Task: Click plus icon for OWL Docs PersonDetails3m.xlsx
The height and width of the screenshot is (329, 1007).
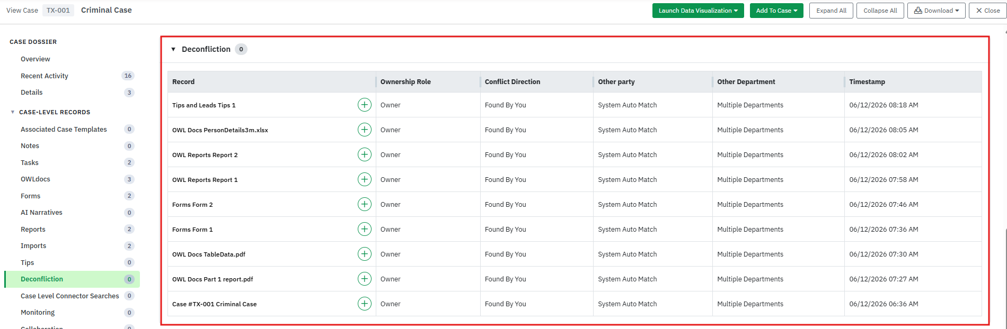Action: [x=365, y=130]
